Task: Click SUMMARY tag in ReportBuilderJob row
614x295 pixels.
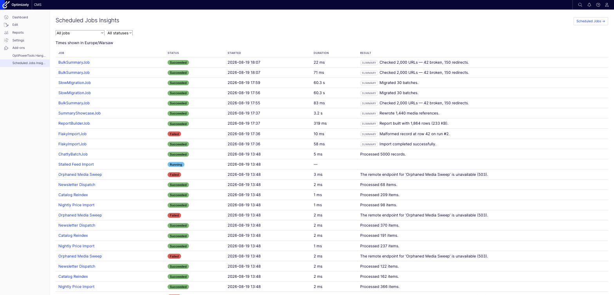Action: point(369,123)
